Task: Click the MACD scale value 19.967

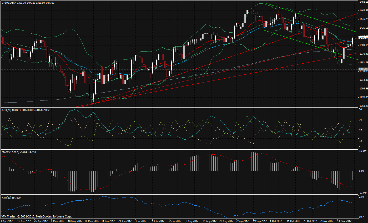Action: [362, 151]
